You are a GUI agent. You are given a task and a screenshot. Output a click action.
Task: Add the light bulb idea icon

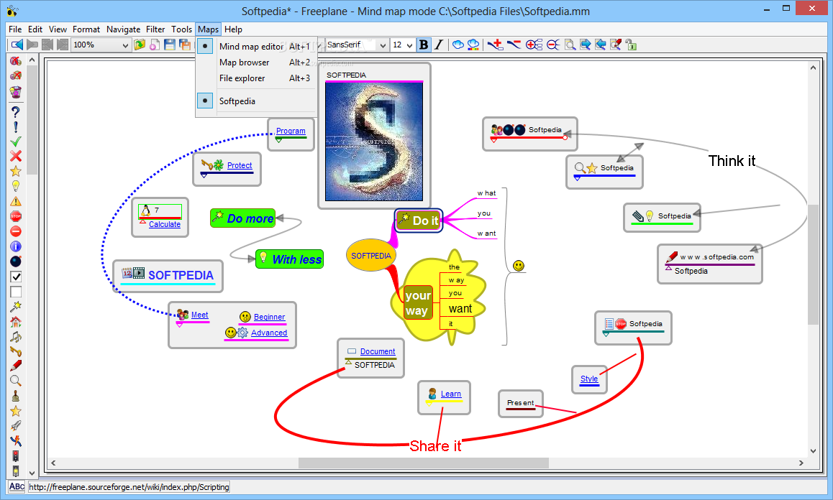coord(15,186)
